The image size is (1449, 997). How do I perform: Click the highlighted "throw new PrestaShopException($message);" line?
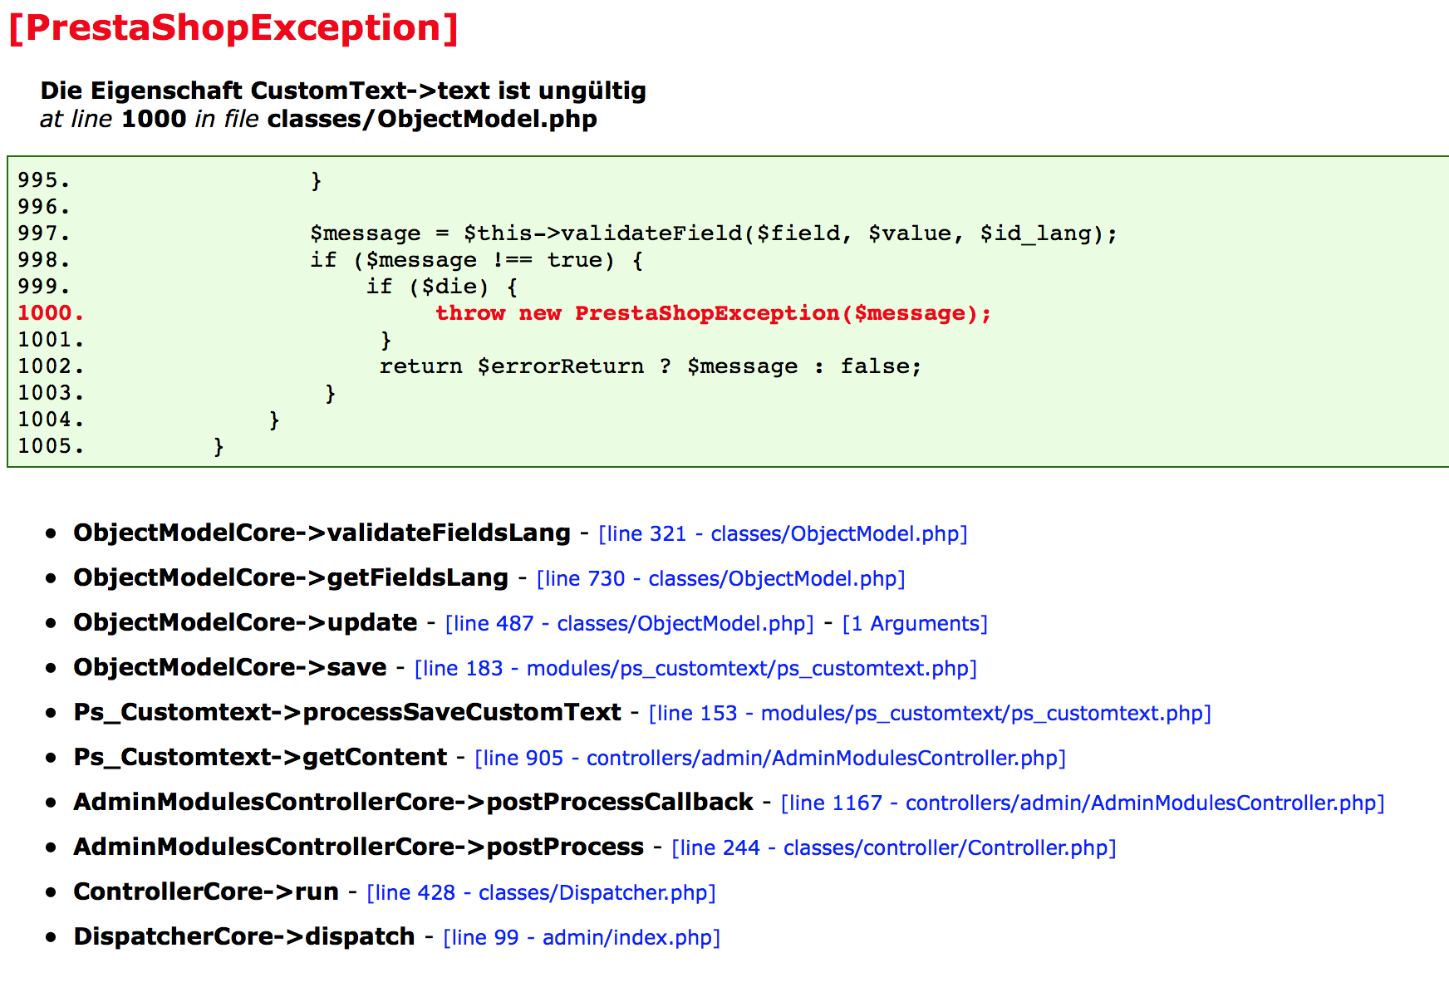click(x=714, y=313)
